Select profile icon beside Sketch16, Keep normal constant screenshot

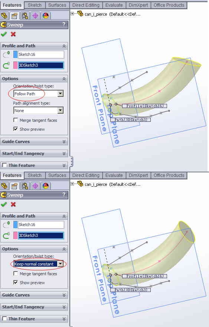coord(6,225)
